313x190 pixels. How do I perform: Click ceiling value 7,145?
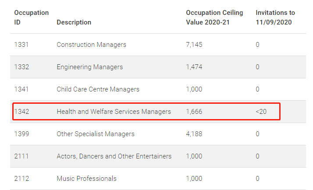[x=194, y=45]
